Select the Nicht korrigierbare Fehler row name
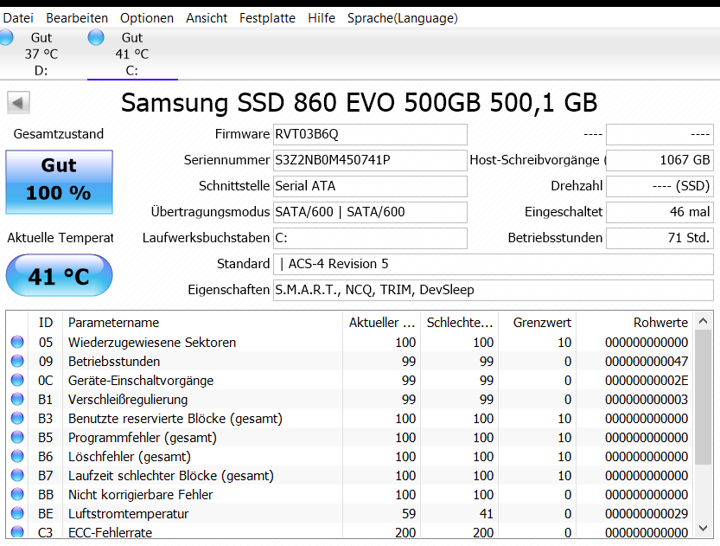Viewport: 720px width, 546px height. pyautogui.click(x=141, y=495)
